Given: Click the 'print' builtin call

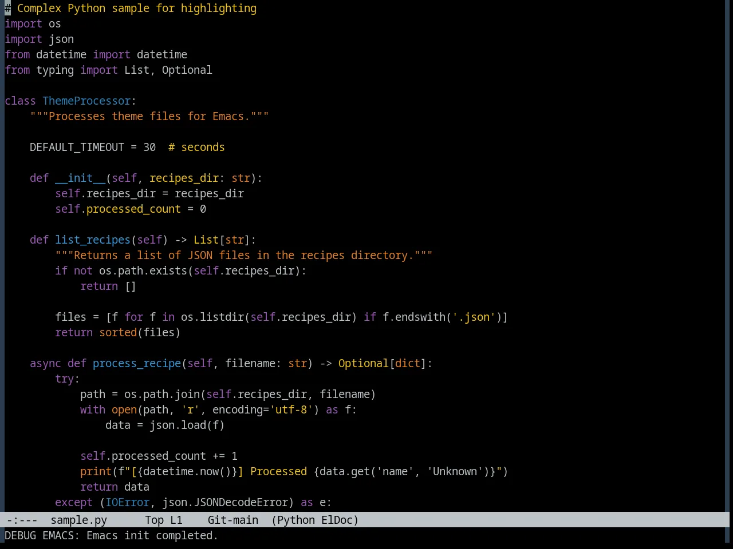Looking at the screenshot, I should 96,471.
